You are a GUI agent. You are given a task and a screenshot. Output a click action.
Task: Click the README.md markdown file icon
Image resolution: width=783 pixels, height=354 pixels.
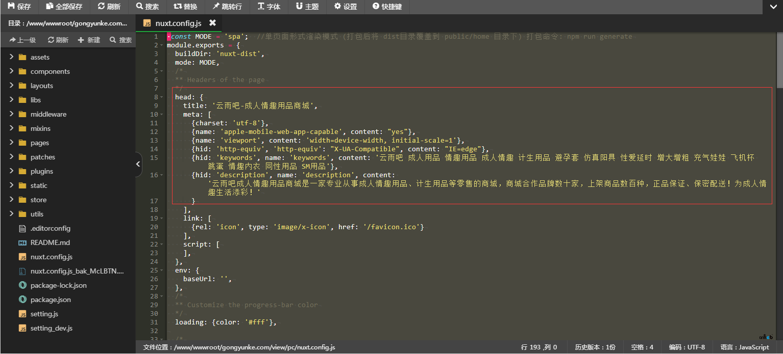(x=22, y=242)
